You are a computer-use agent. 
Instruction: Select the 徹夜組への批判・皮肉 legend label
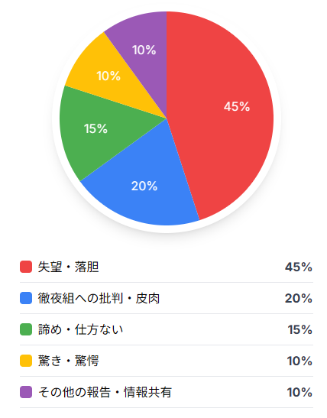[x=99, y=298]
